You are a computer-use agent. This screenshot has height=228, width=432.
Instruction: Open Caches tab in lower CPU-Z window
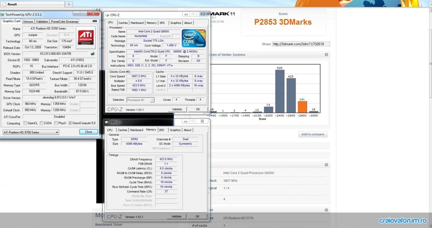(122, 130)
